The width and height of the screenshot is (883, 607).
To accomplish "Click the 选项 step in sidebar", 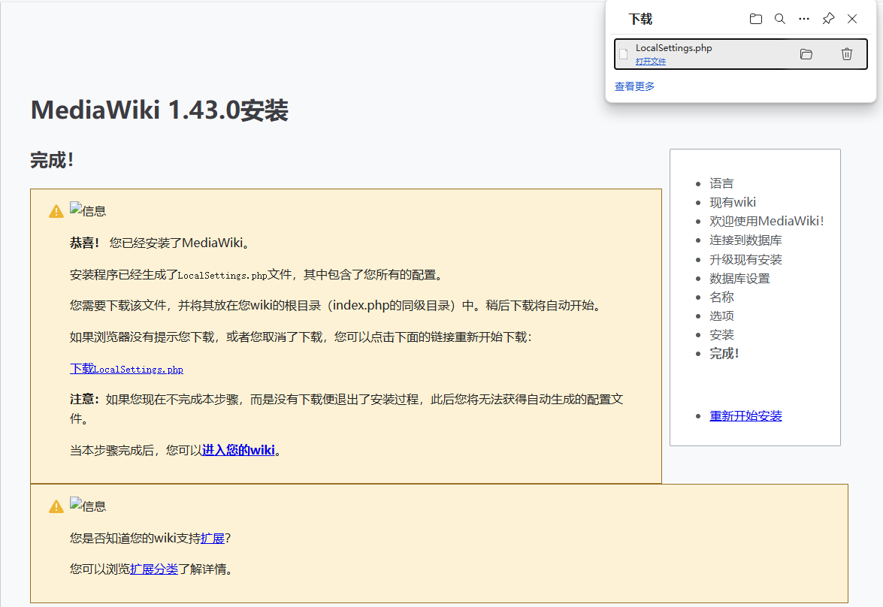I will pos(721,316).
